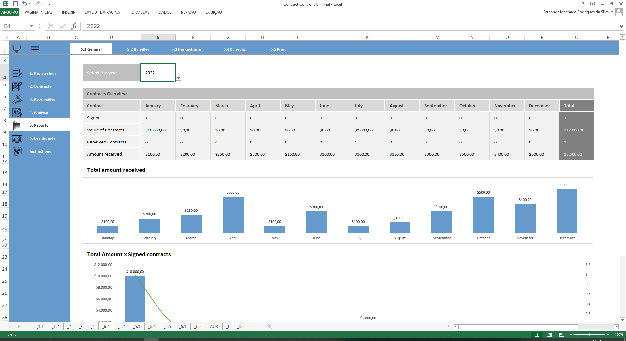Open Instructions via its sidebar icon
626x341 pixels.
click(17, 151)
